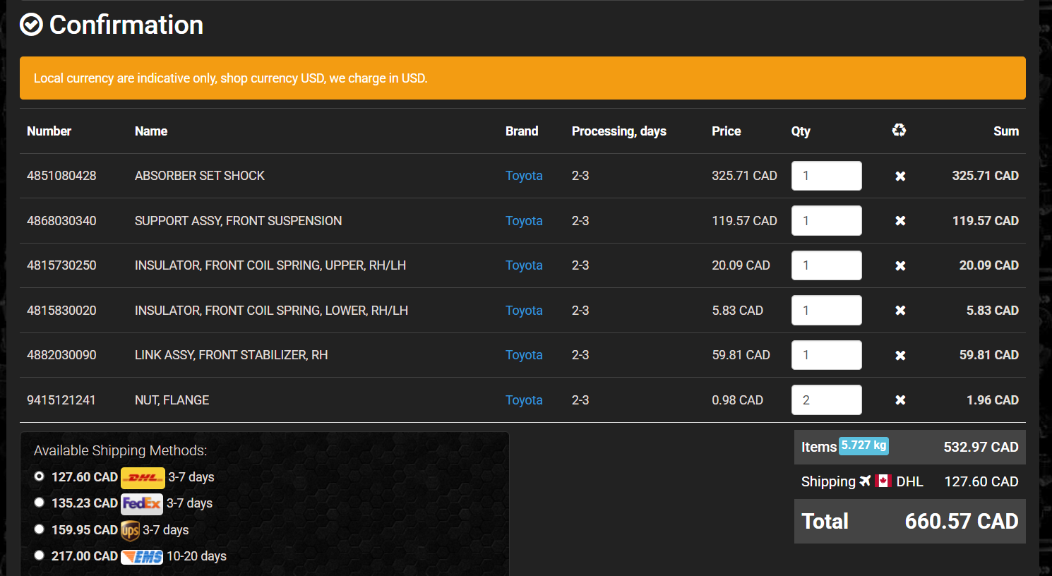Click 10-20 days EMS delivery estimate
The image size is (1052, 576).
196,556
